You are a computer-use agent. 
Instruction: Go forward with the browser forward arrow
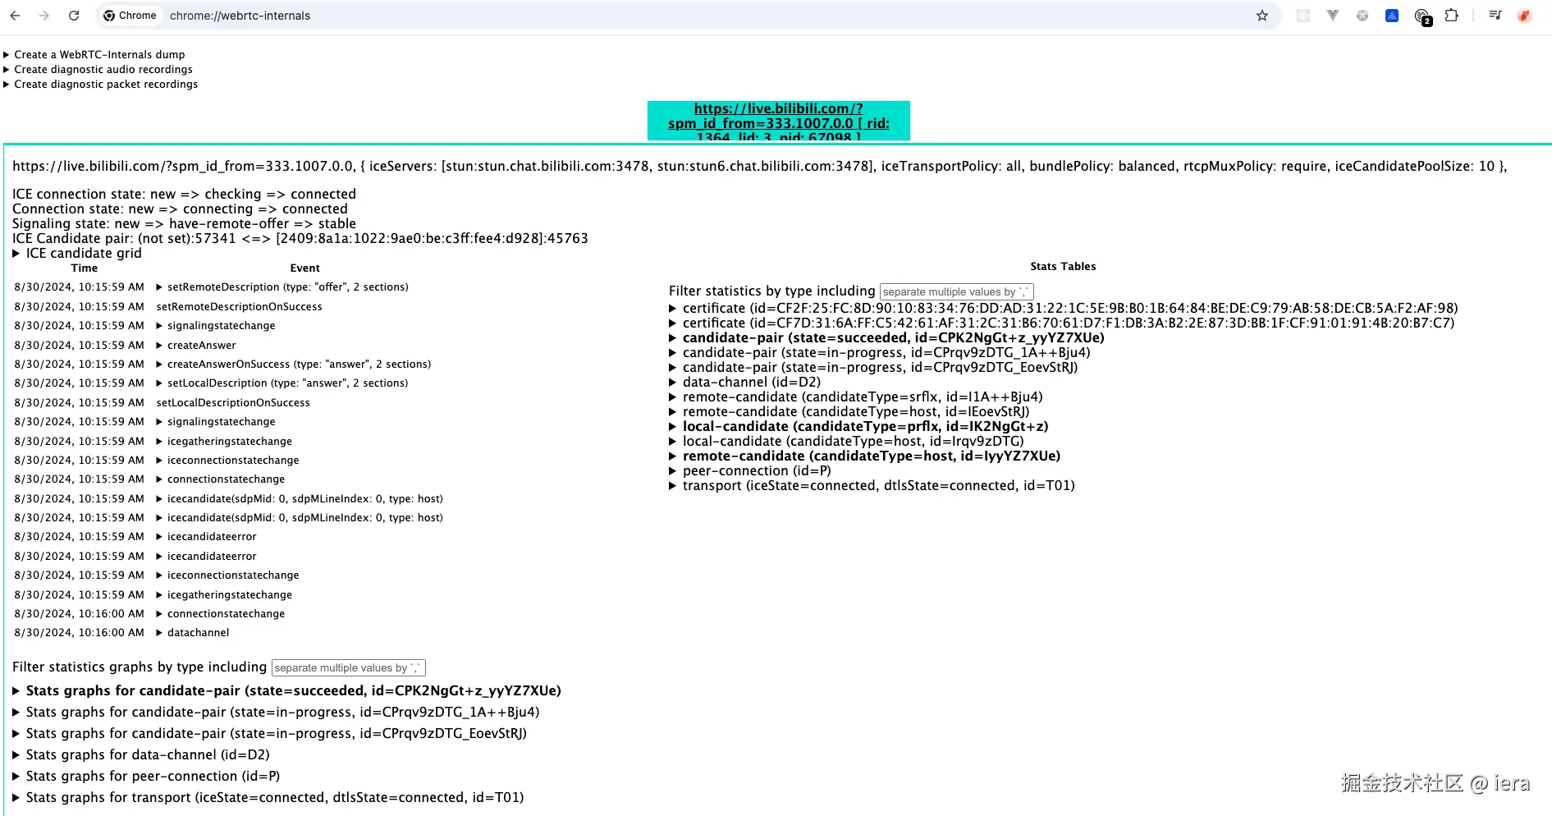pos(44,16)
